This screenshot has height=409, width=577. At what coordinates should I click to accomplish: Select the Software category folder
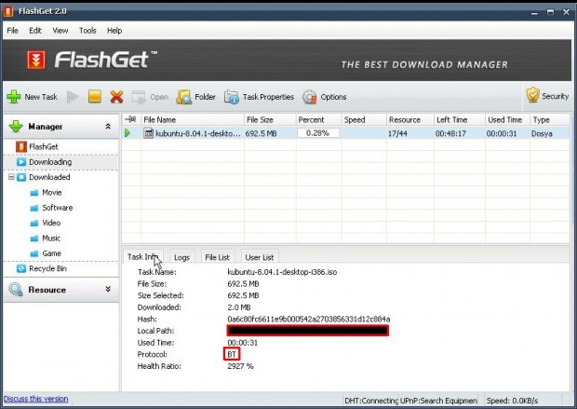click(57, 208)
